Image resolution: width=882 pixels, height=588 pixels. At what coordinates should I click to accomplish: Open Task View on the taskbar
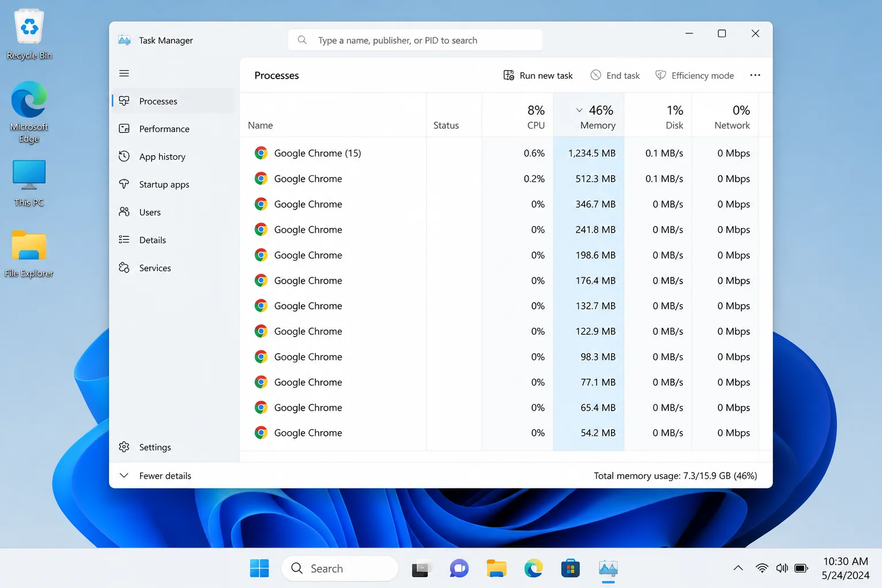point(421,568)
